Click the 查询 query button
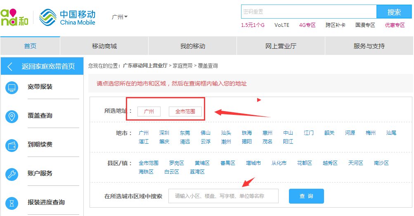414x216 pixels. pyautogui.click(x=306, y=196)
